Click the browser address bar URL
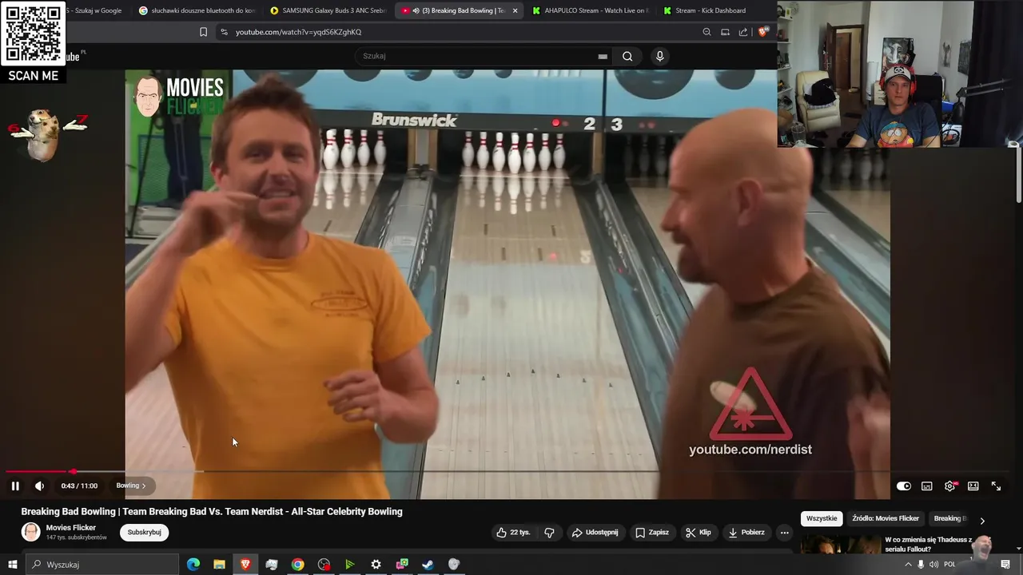This screenshot has width=1023, height=575. coord(298,32)
